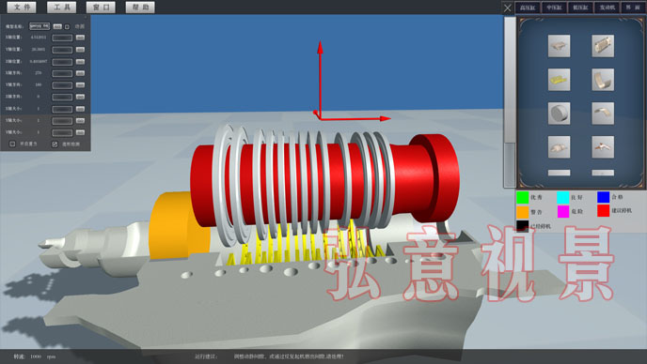647x364 pixels.
Task: Switch to the 高压缸 tab
Action: click(x=528, y=8)
